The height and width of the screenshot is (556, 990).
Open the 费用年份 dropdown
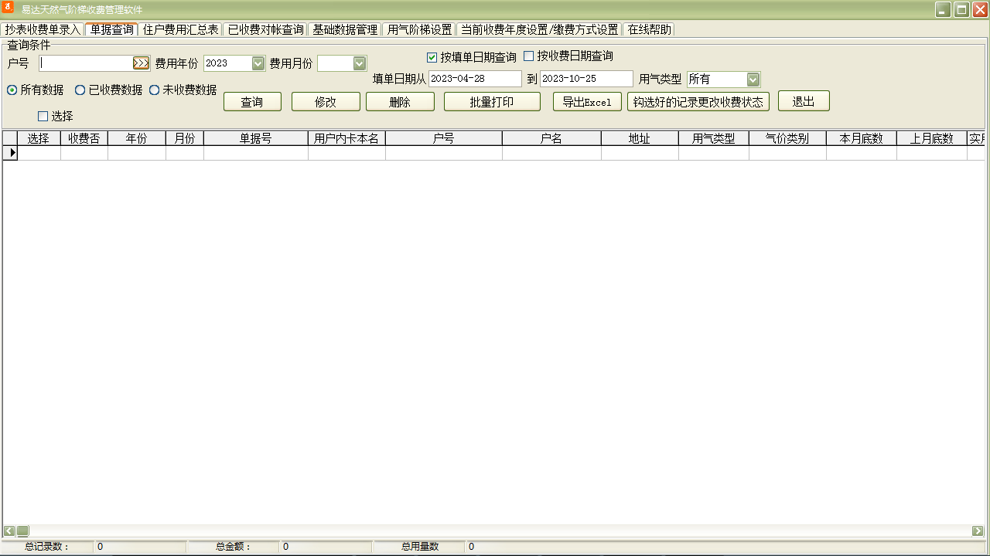tap(258, 63)
